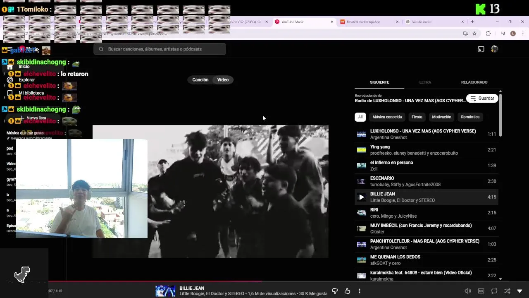Click the Guardar playlist button
Image resolution: width=529 pixels, height=298 pixels.
click(482, 99)
